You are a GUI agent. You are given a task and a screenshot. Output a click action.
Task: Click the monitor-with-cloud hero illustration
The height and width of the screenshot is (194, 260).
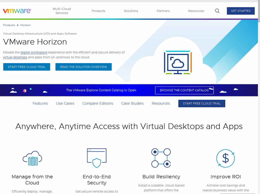click(178, 62)
